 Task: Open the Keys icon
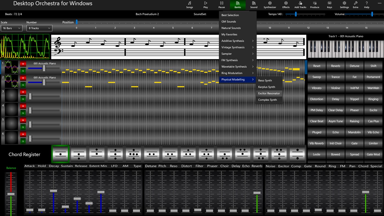coord(329,5)
